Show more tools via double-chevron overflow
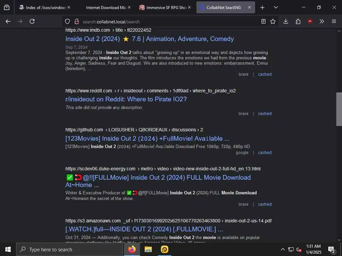Image resolution: width=342 pixels, height=256 pixels. coord(322,21)
